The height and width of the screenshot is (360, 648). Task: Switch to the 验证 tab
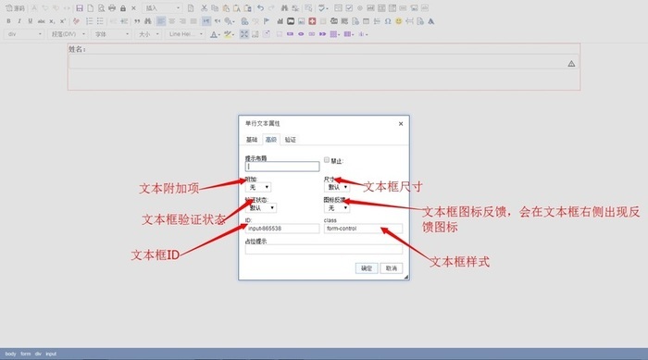click(x=290, y=140)
